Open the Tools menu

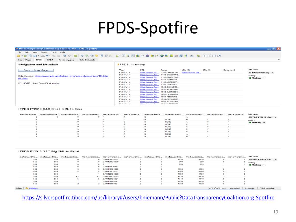tap(54, 52)
